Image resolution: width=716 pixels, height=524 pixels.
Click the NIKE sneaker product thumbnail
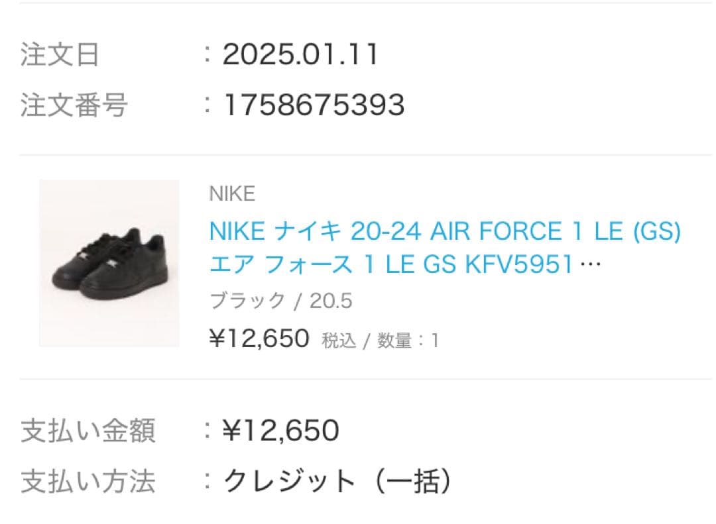click(x=108, y=263)
